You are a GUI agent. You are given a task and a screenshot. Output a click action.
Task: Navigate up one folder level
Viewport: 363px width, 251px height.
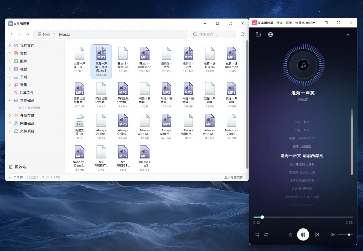[x=28, y=34]
